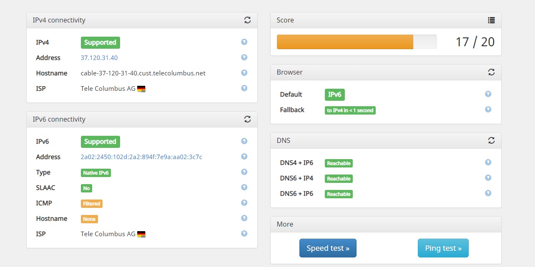Refresh the IPv6 connectivity panel
This screenshot has width=535, height=267.
(x=247, y=119)
